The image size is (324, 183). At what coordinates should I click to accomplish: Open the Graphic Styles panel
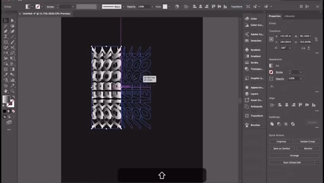click(254, 78)
